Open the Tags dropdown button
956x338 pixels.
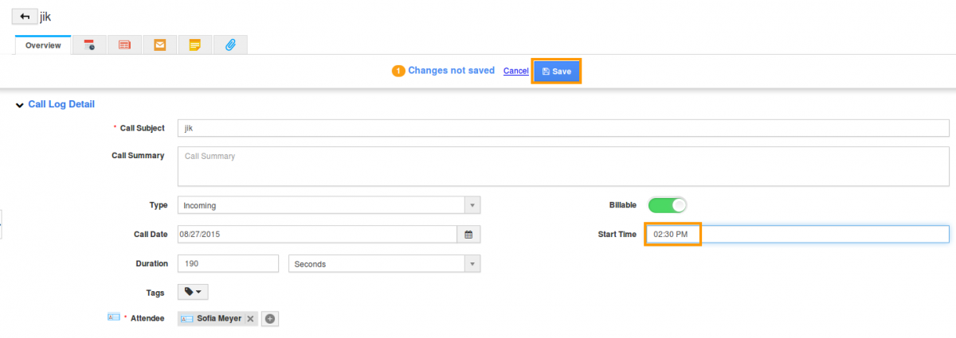[x=193, y=292]
